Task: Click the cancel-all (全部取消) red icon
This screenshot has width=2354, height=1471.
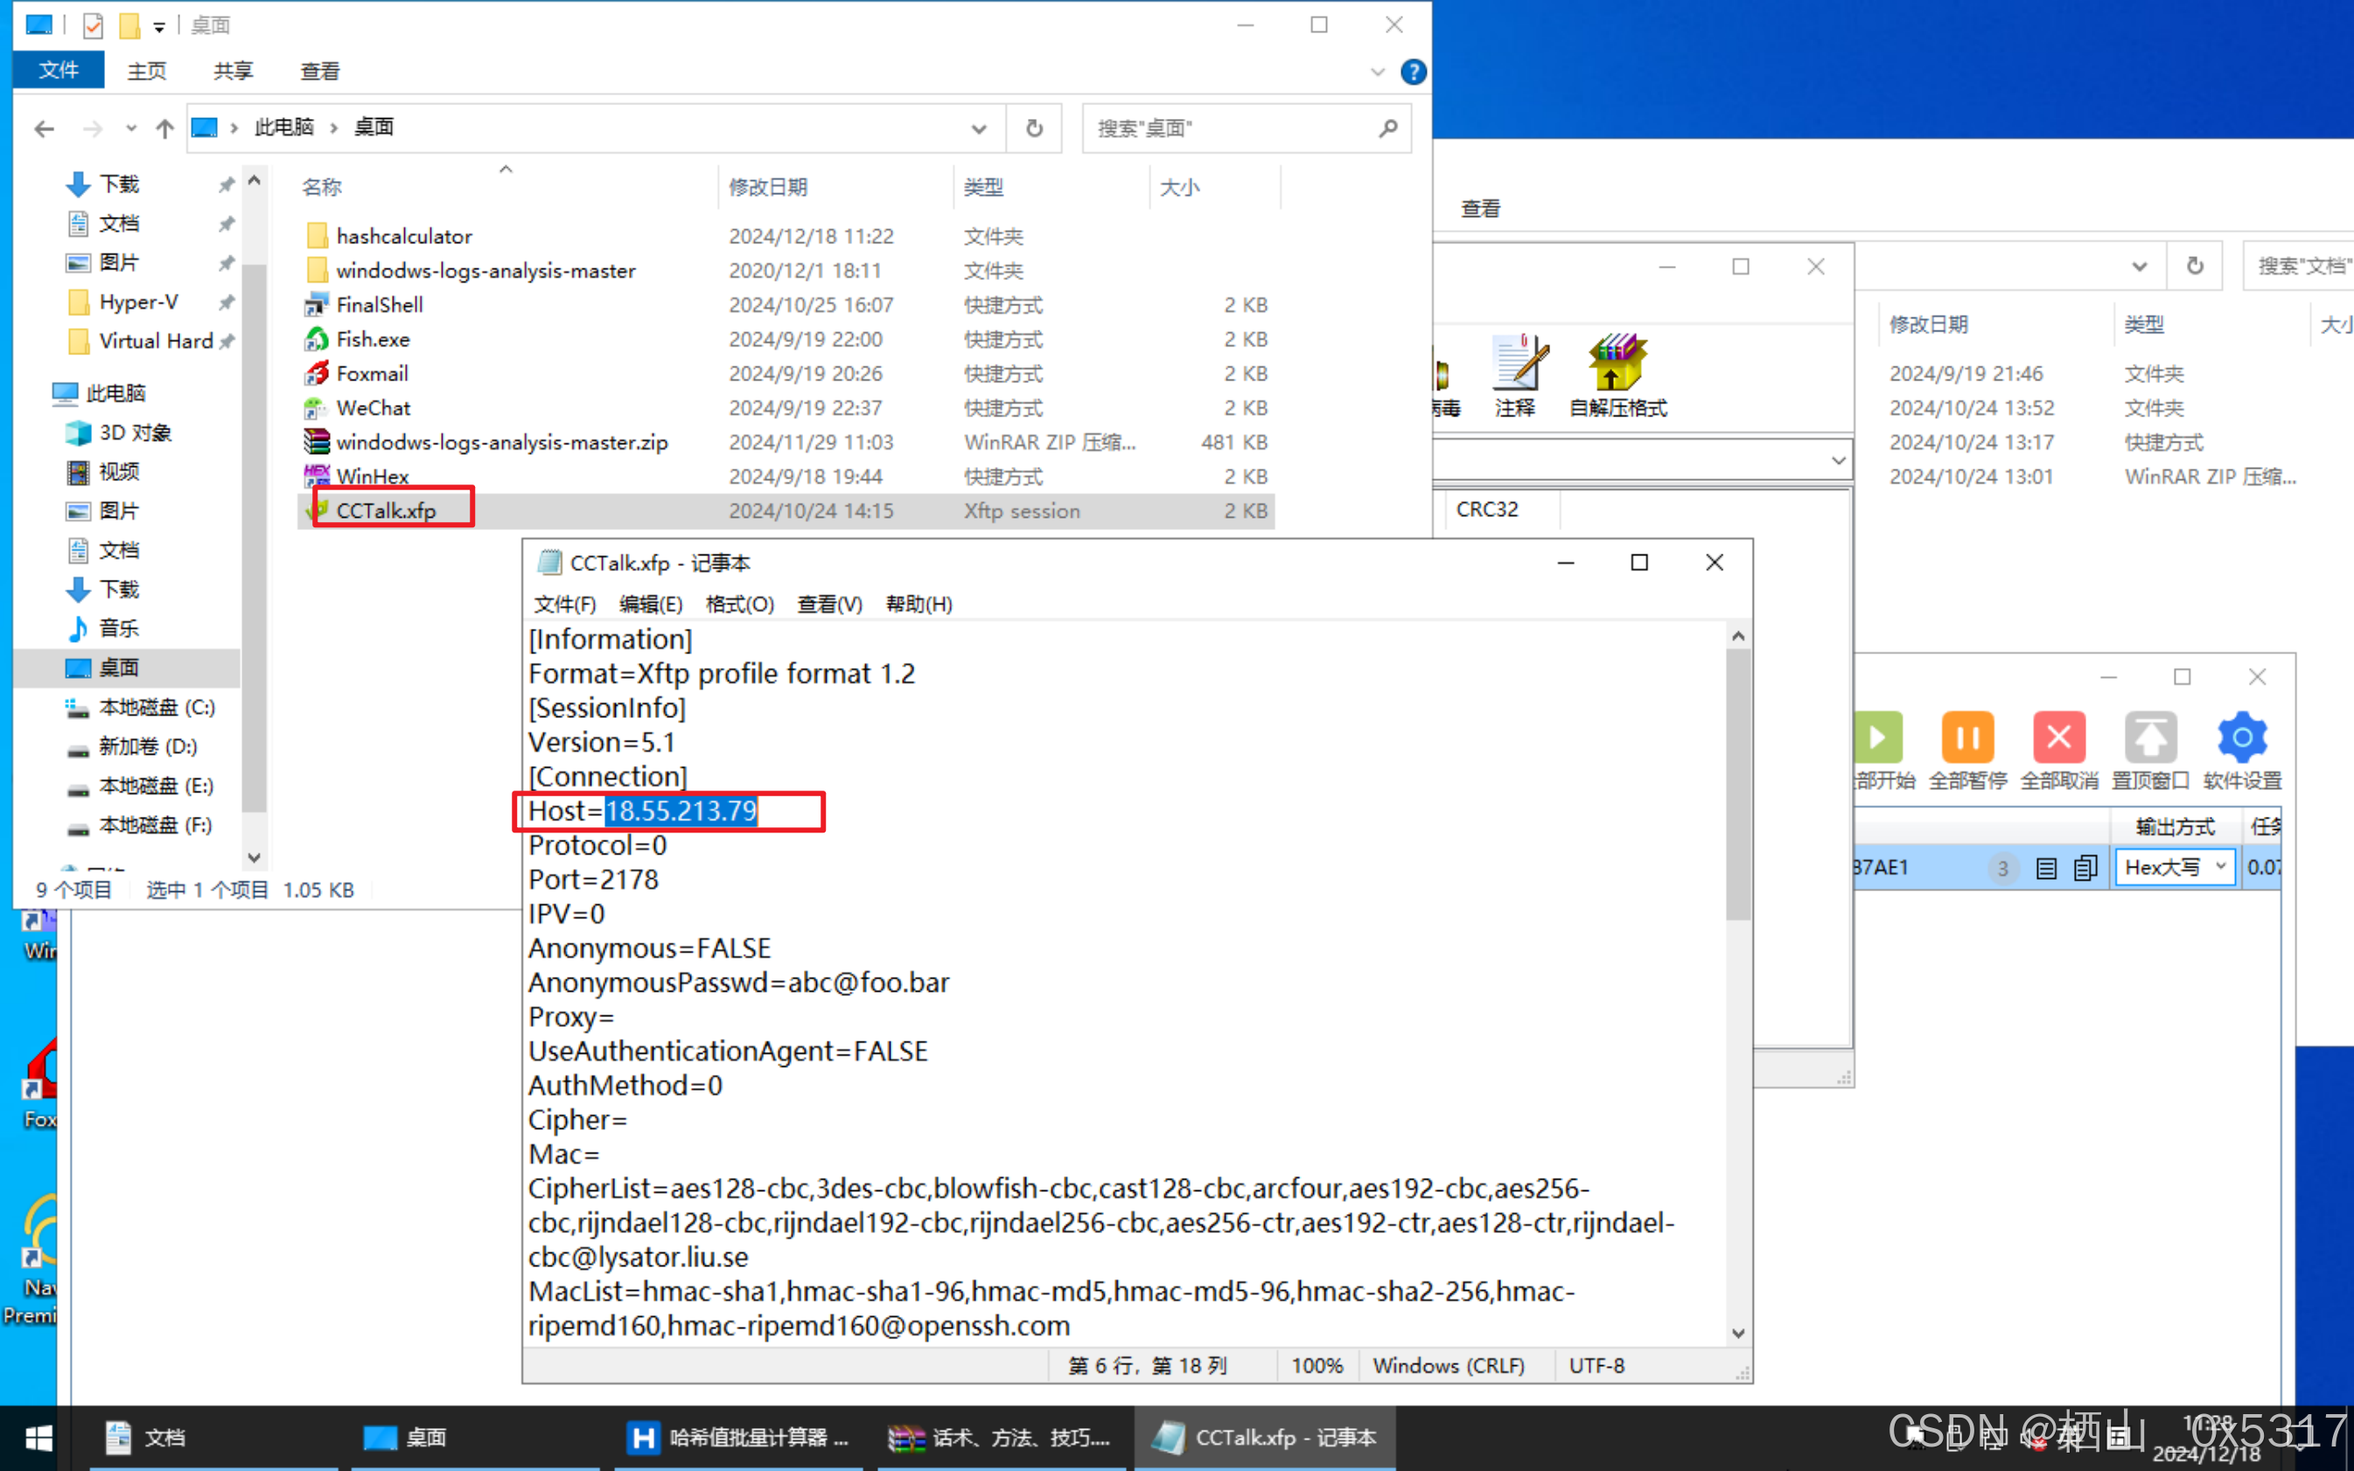Action: pos(2058,738)
